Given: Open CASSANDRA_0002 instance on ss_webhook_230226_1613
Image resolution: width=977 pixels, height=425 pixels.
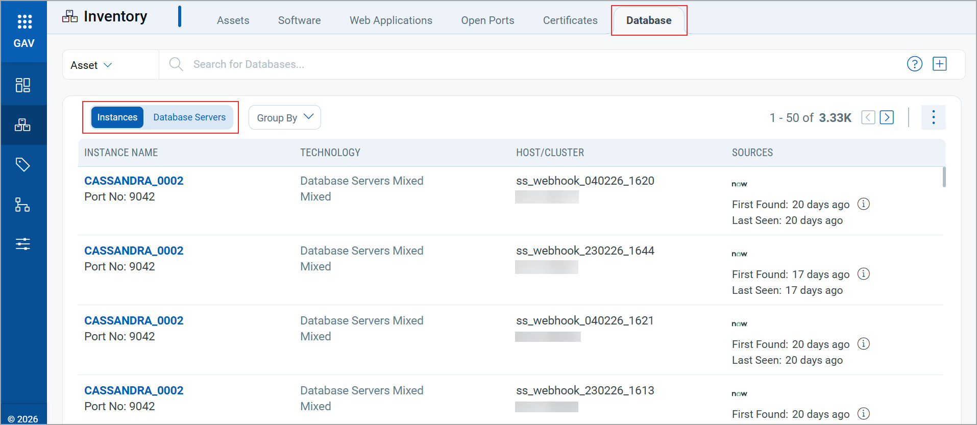Looking at the screenshot, I should [134, 391].
